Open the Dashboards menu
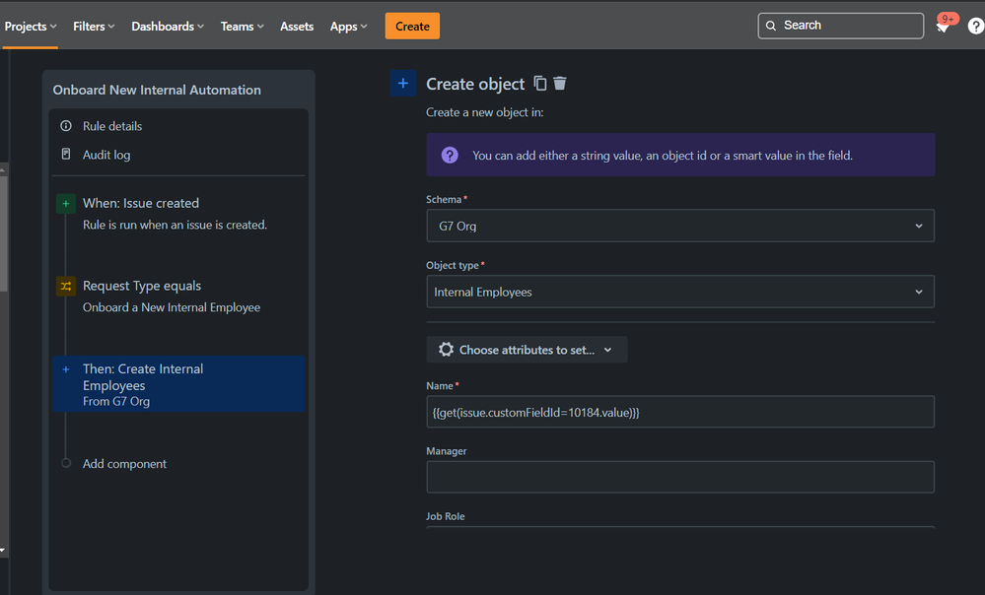 167,27
